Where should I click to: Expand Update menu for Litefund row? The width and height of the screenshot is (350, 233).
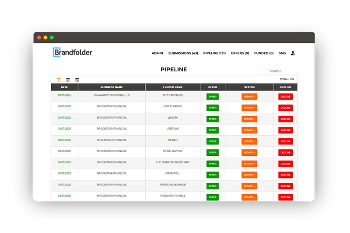(x=249, y=130)
